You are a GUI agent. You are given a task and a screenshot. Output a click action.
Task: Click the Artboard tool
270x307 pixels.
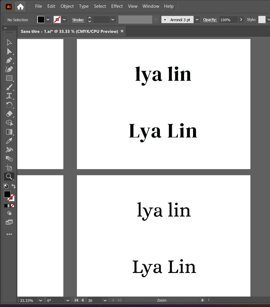[9, 168]
